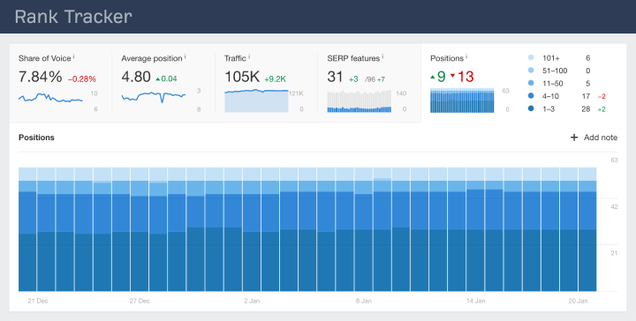Switch to the SERP features tab
Screen dimensions: 636x321
[369, 83]
